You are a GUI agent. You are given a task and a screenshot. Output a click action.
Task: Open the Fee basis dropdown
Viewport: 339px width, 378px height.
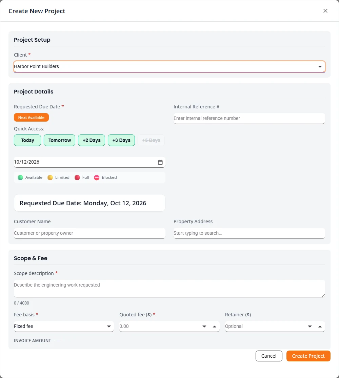pos(64,327)
